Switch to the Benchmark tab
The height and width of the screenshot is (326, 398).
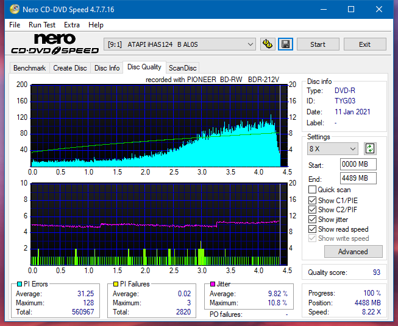pyautogui.click(x=30, y=68)
